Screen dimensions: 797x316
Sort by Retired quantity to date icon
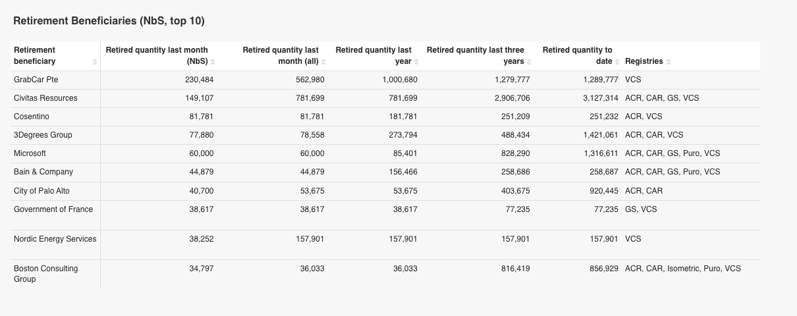tap(618, 62)
